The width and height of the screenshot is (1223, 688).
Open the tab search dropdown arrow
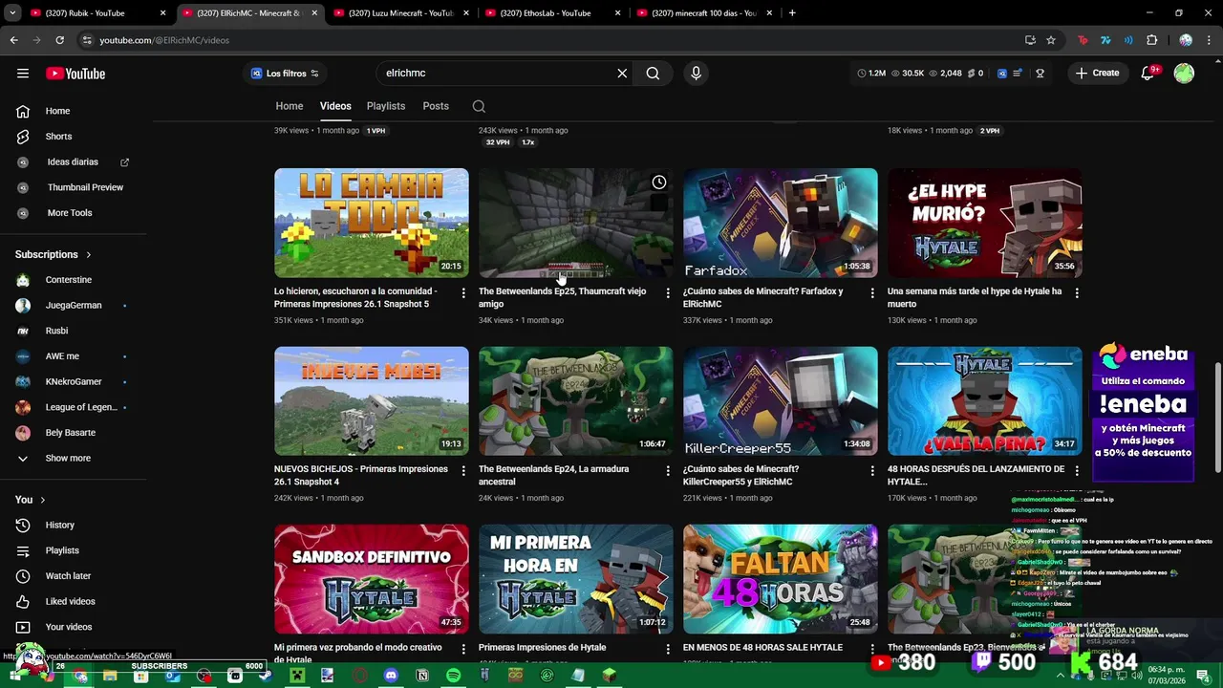(x=13, y=12)
